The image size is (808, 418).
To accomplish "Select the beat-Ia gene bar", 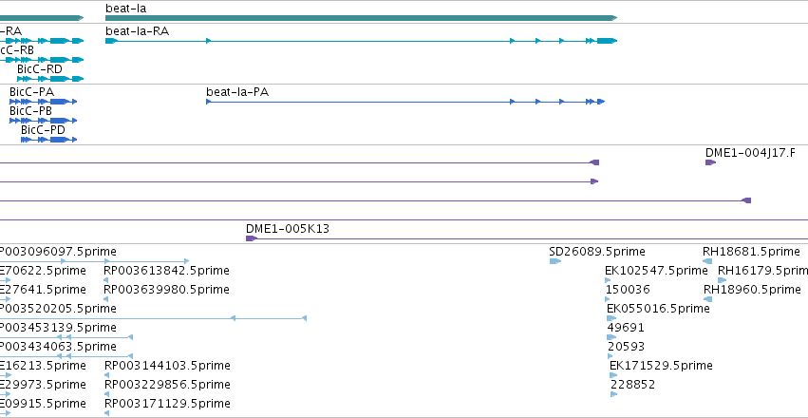I will click(361, 18).
